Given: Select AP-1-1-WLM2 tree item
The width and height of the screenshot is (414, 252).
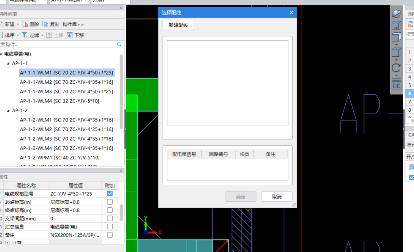Looking at the screenshot, I should pos(67,82).
